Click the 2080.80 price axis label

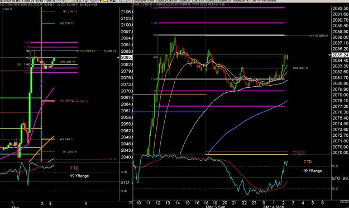pyautogui.click(x=340, y=83)
